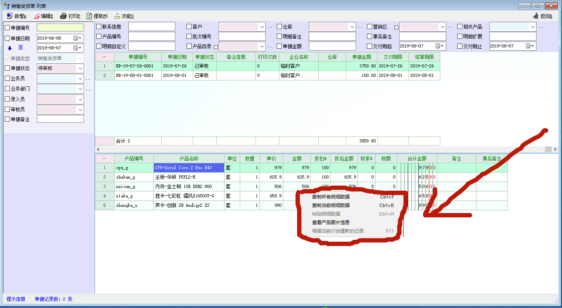
Task: Click the 打印 (Print) printer icon
Action: [63, 16]
